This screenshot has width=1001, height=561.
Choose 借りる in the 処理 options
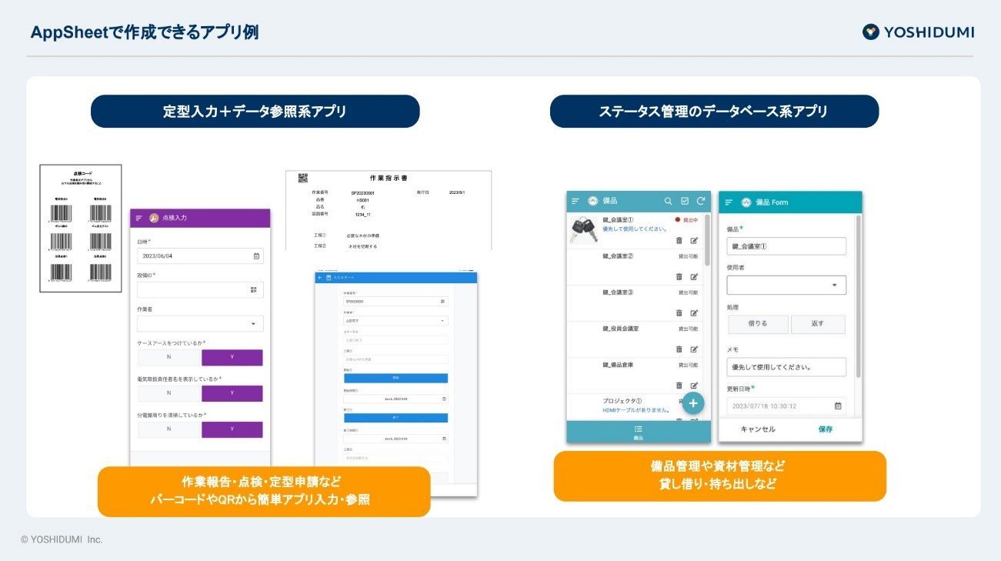758,324
